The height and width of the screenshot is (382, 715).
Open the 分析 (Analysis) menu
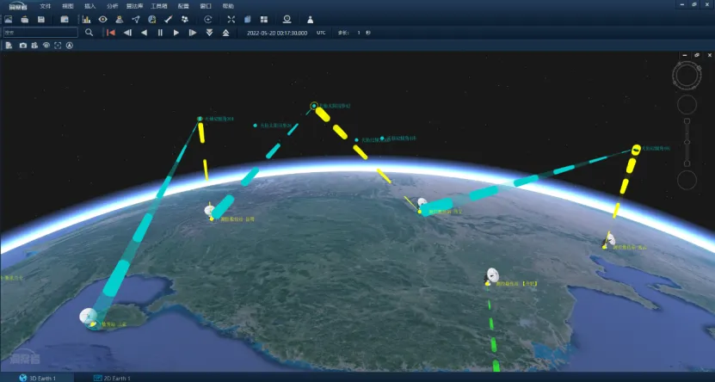click(x=113, y=6)
